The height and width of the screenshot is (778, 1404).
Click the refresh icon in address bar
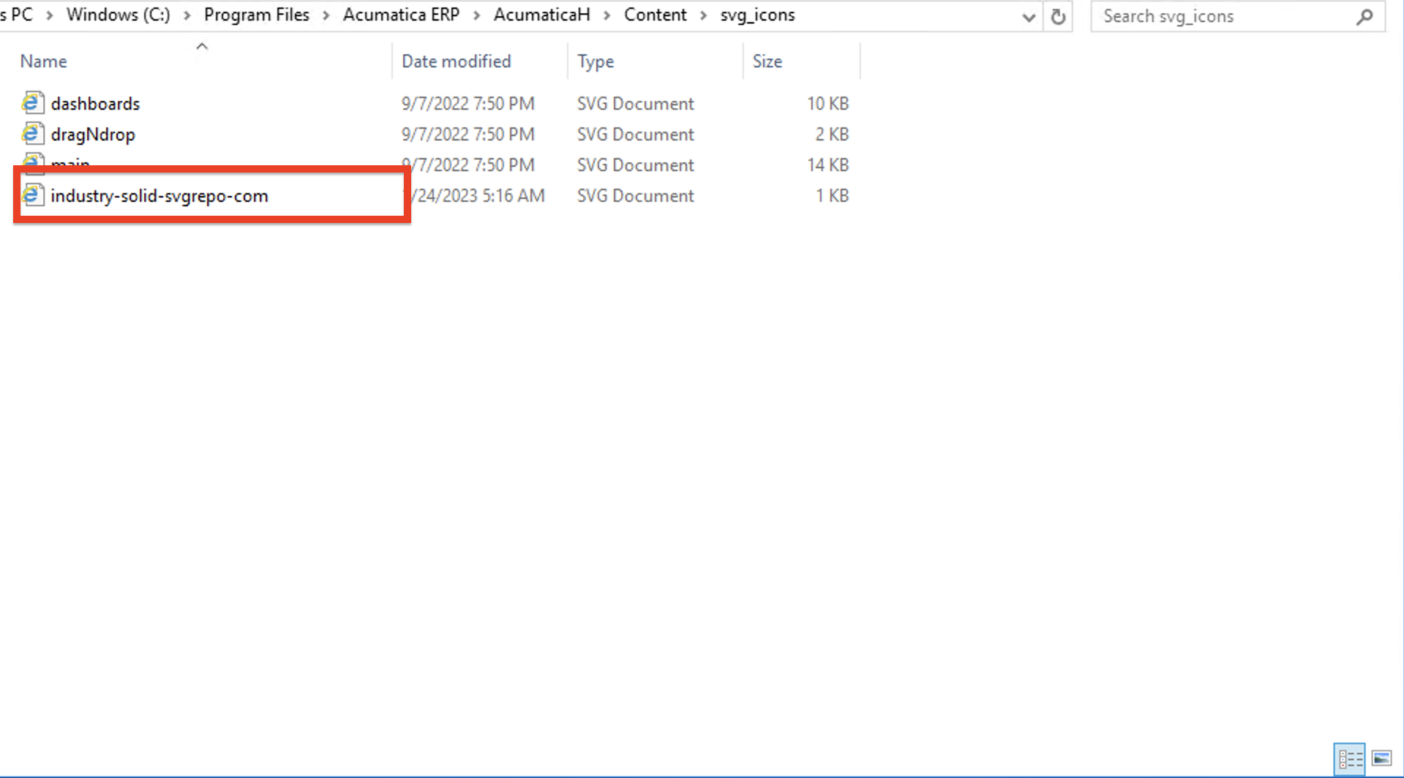pos(1057,16)
